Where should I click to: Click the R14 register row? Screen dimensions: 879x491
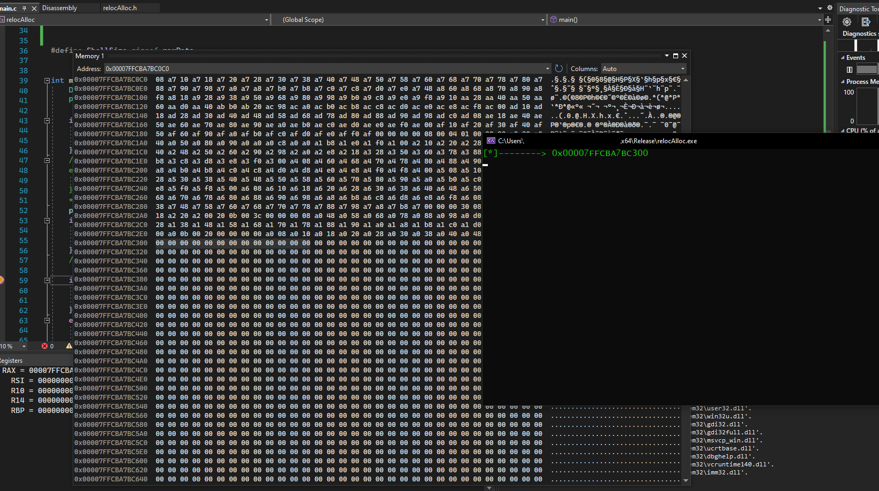tap(42, 400)
